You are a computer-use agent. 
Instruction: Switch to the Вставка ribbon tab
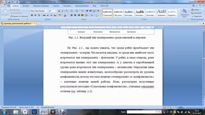click(26, 6)
